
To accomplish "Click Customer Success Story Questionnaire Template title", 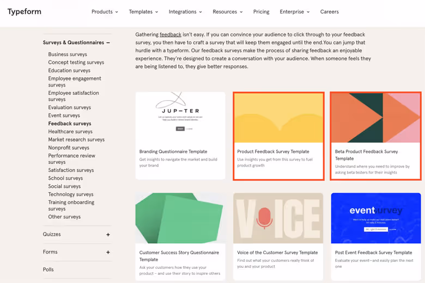I will (x=179, y=256).
